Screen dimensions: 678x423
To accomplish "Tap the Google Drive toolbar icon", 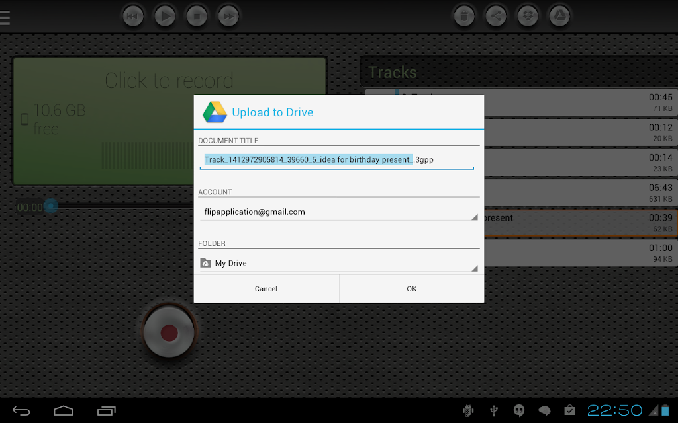I will 559,17.
